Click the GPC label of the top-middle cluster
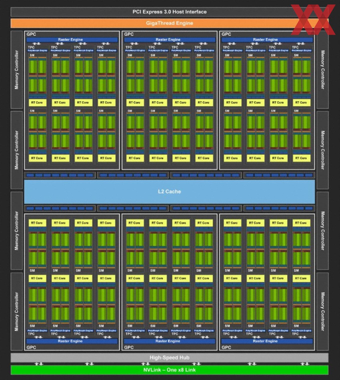Viewport: 340px width, 380px height. pyautogui.click(x=129, y=34)
